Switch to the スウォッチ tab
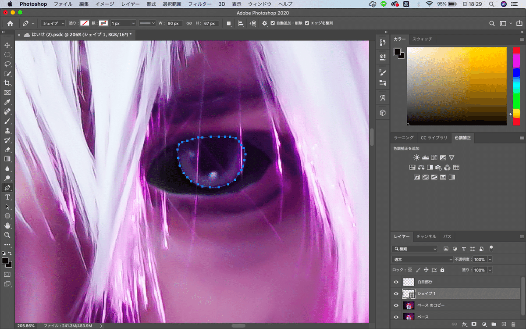Screen dimensions: 526x329 [422, 39]
